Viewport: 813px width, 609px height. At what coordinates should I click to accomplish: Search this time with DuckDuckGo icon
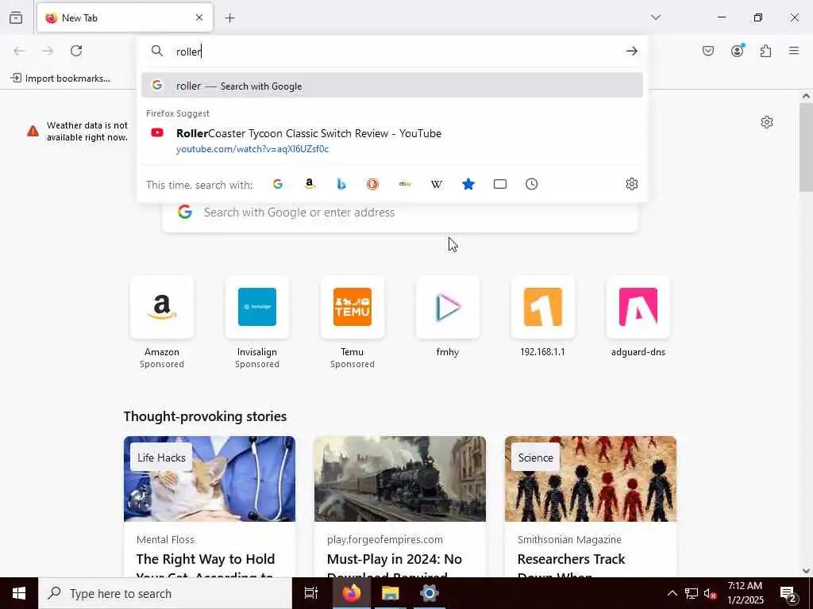point(373,184)
